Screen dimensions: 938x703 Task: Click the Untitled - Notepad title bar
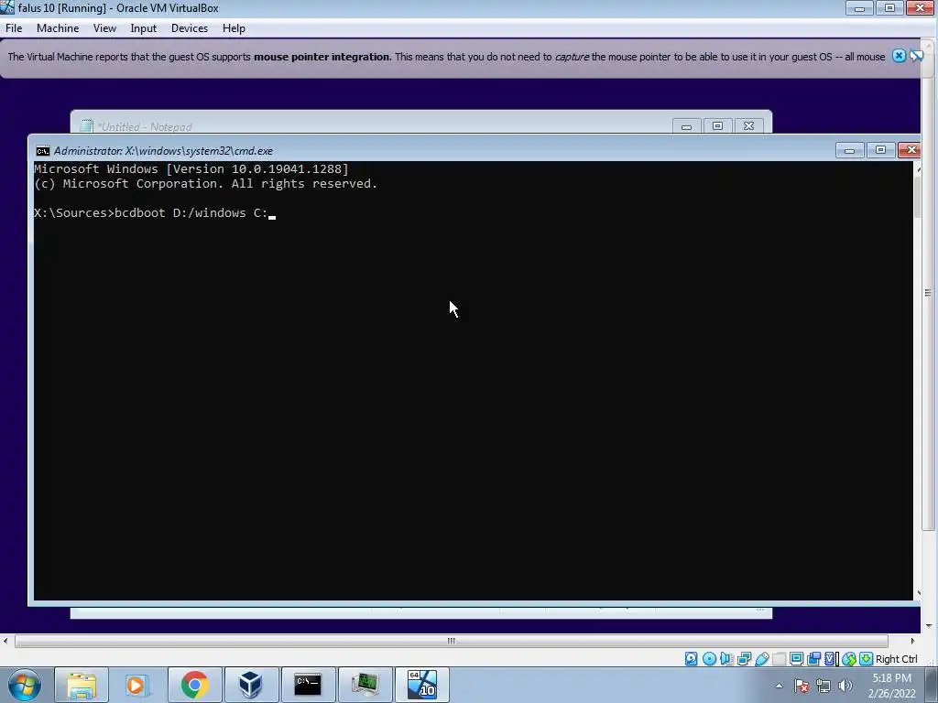click(383, 125)
